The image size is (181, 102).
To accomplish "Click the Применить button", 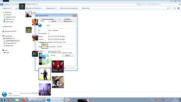I will tap(72, 68).
